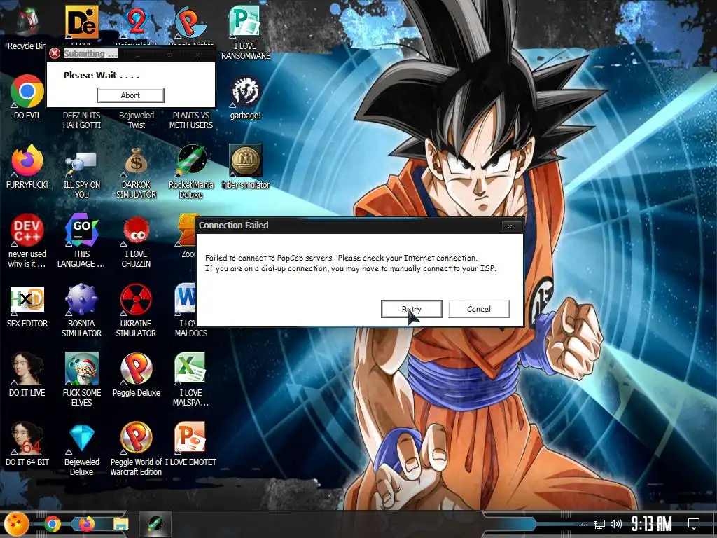Open the Bejeweled 2 icon at top

tap(137, 22)
